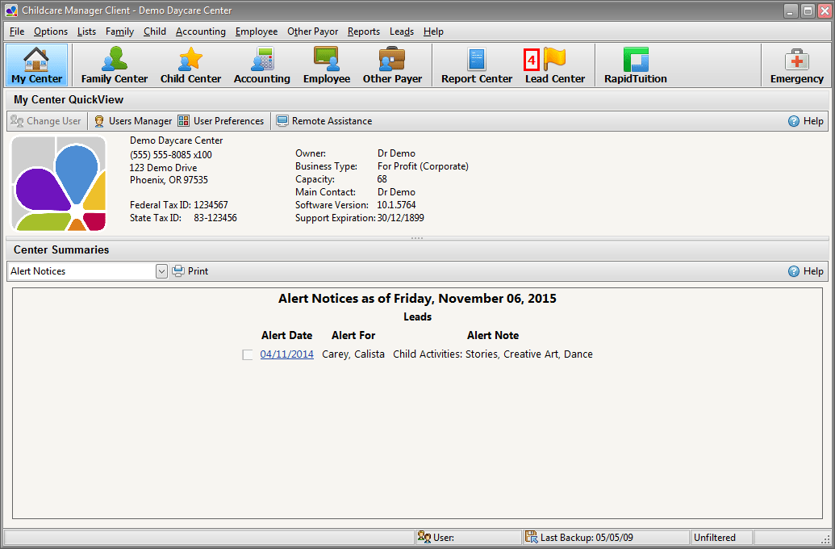Screen dimensions: 835x549
Task: Open the File menu
Action: click(x=17, y=31)
